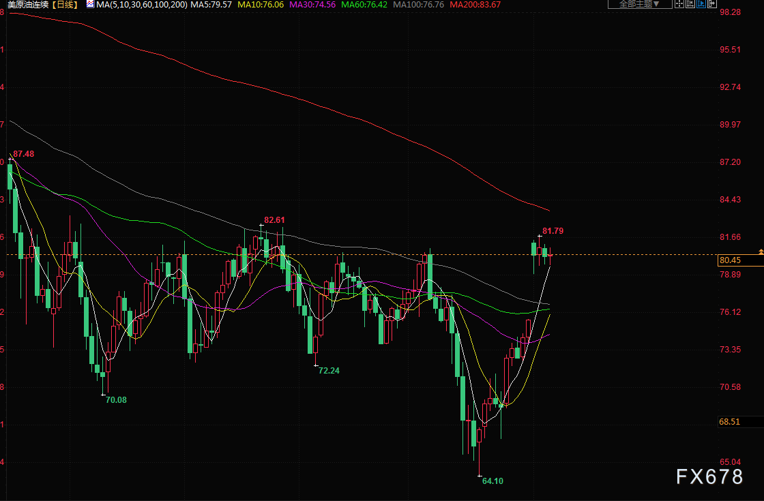Click the 87.48 high price marker
This screenshot has height=501, width=764.
coord(23,154)
